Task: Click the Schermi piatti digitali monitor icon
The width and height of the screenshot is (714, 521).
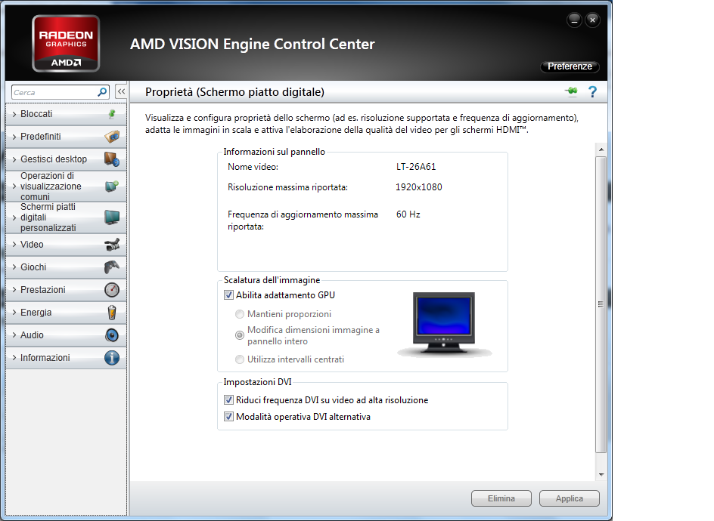Action: 112,217
